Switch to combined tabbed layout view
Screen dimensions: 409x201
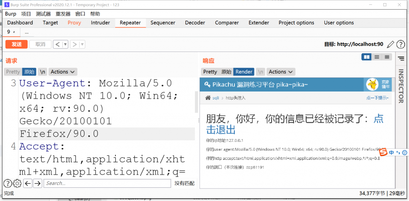click(387, 58)
